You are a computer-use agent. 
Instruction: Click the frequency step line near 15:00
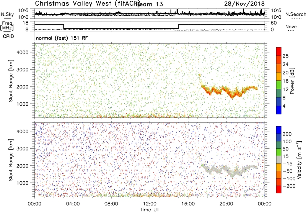pyautogui.click(x=179, y=26)
